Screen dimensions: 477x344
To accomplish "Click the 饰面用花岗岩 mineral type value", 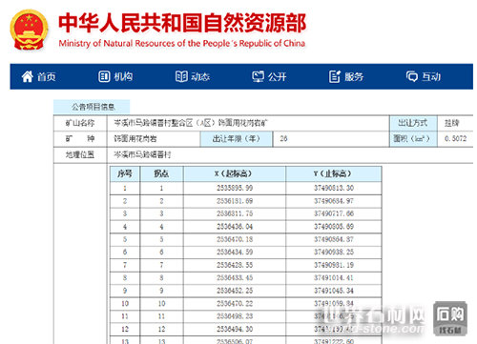I will pyautogui.click(x=135, y=139).
